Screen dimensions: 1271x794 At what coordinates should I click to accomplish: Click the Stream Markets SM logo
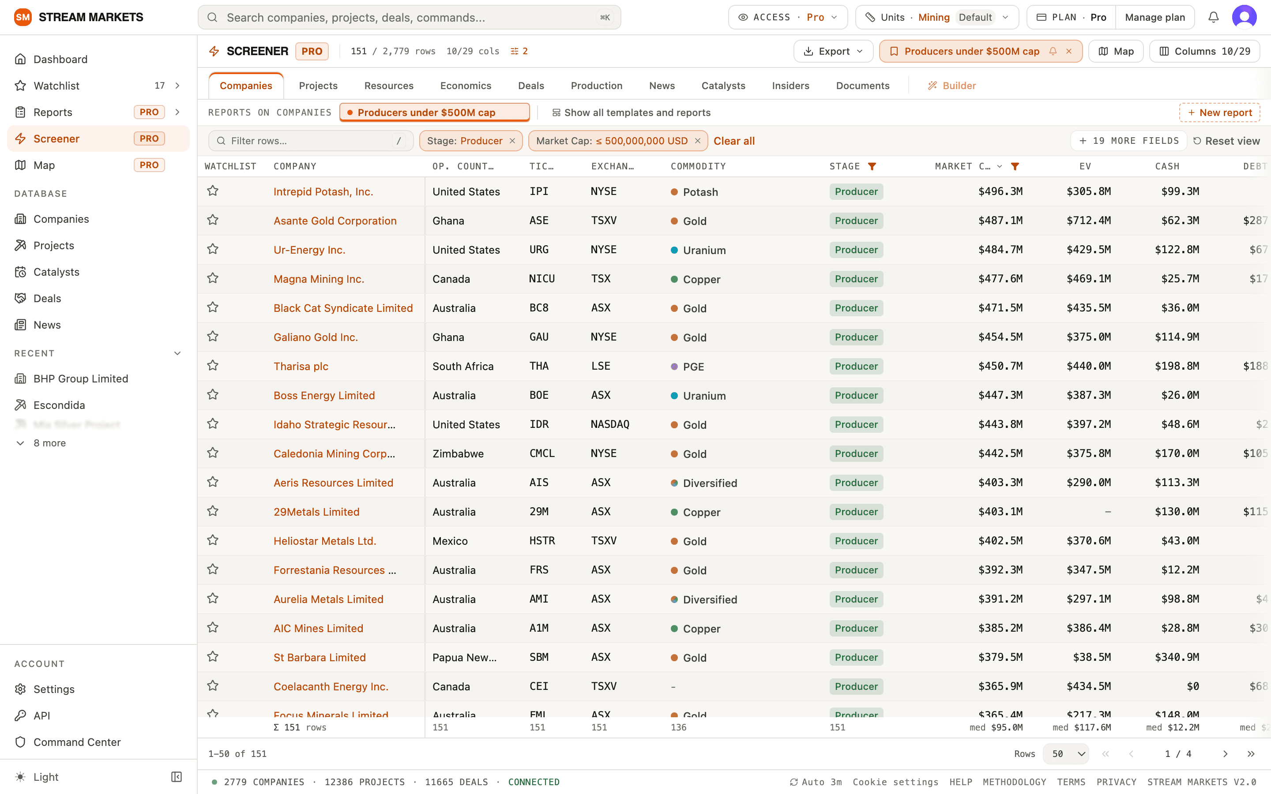point(23,17)
